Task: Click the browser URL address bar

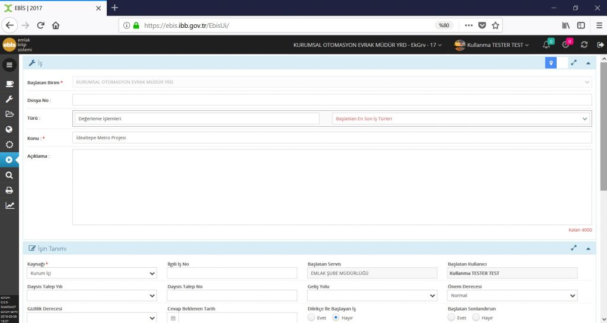Action: [286, 25]
